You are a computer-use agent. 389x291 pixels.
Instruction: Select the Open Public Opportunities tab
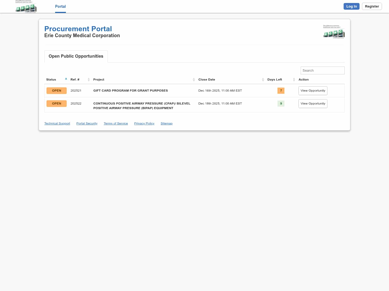(x=76, y=56)
